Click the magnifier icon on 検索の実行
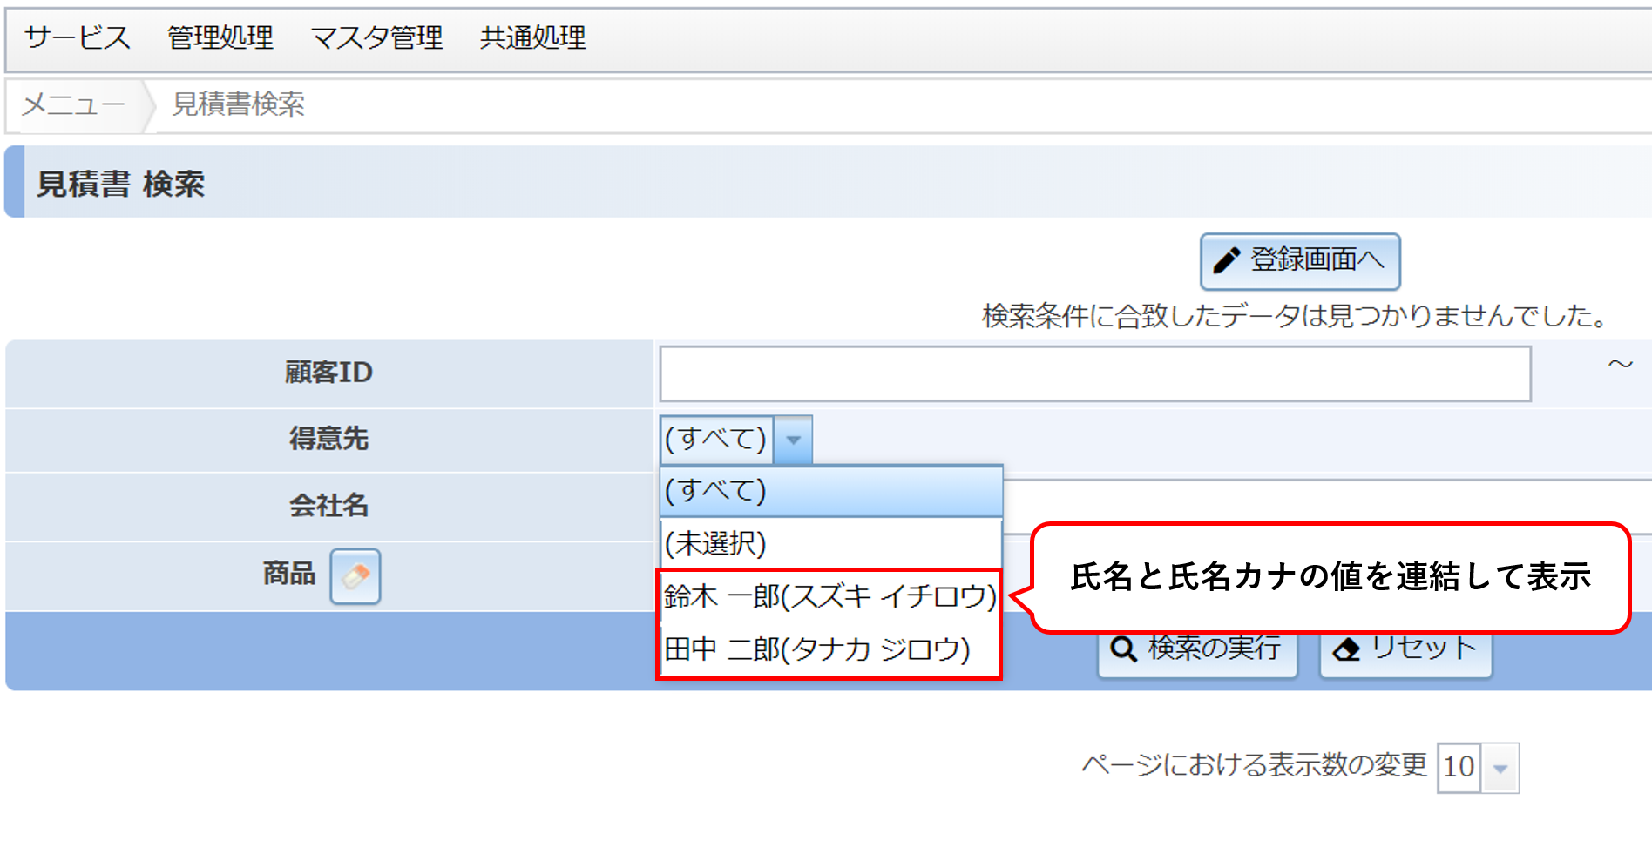 pyautogui.click(x=1124, y=649)
